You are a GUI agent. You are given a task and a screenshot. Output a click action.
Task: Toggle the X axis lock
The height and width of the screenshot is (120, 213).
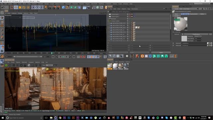click(x=33, y=7)
